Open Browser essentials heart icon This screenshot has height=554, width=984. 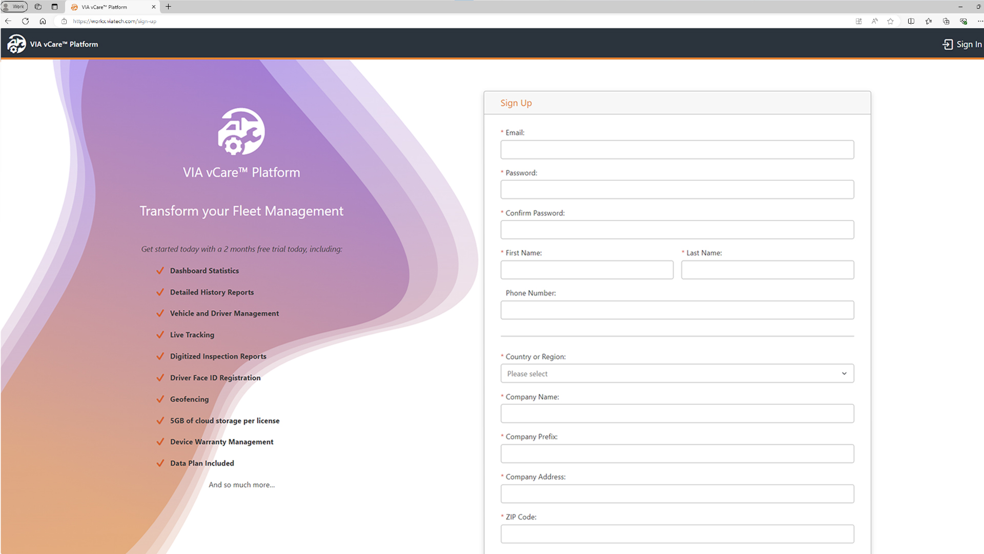pyautogui.click(x=963, y=21)
